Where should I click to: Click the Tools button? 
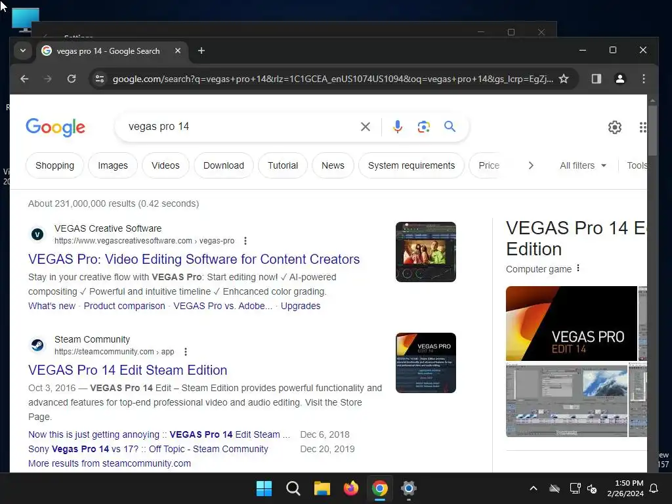tap(637, 165)
